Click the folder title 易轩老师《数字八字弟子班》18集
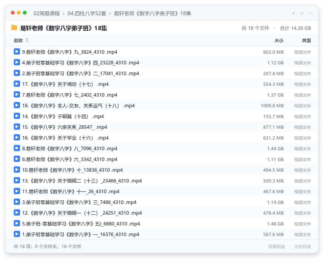323x260 pixels. tap(63, 28)
